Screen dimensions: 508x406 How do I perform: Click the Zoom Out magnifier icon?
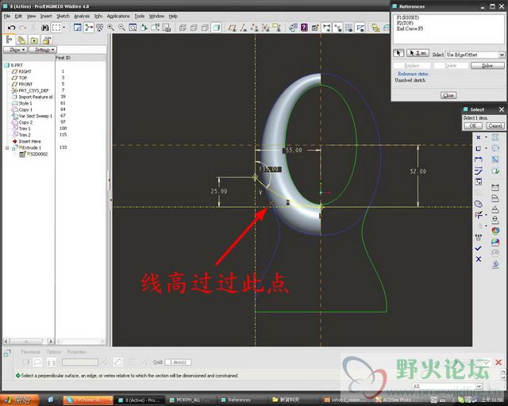point(121,28)
